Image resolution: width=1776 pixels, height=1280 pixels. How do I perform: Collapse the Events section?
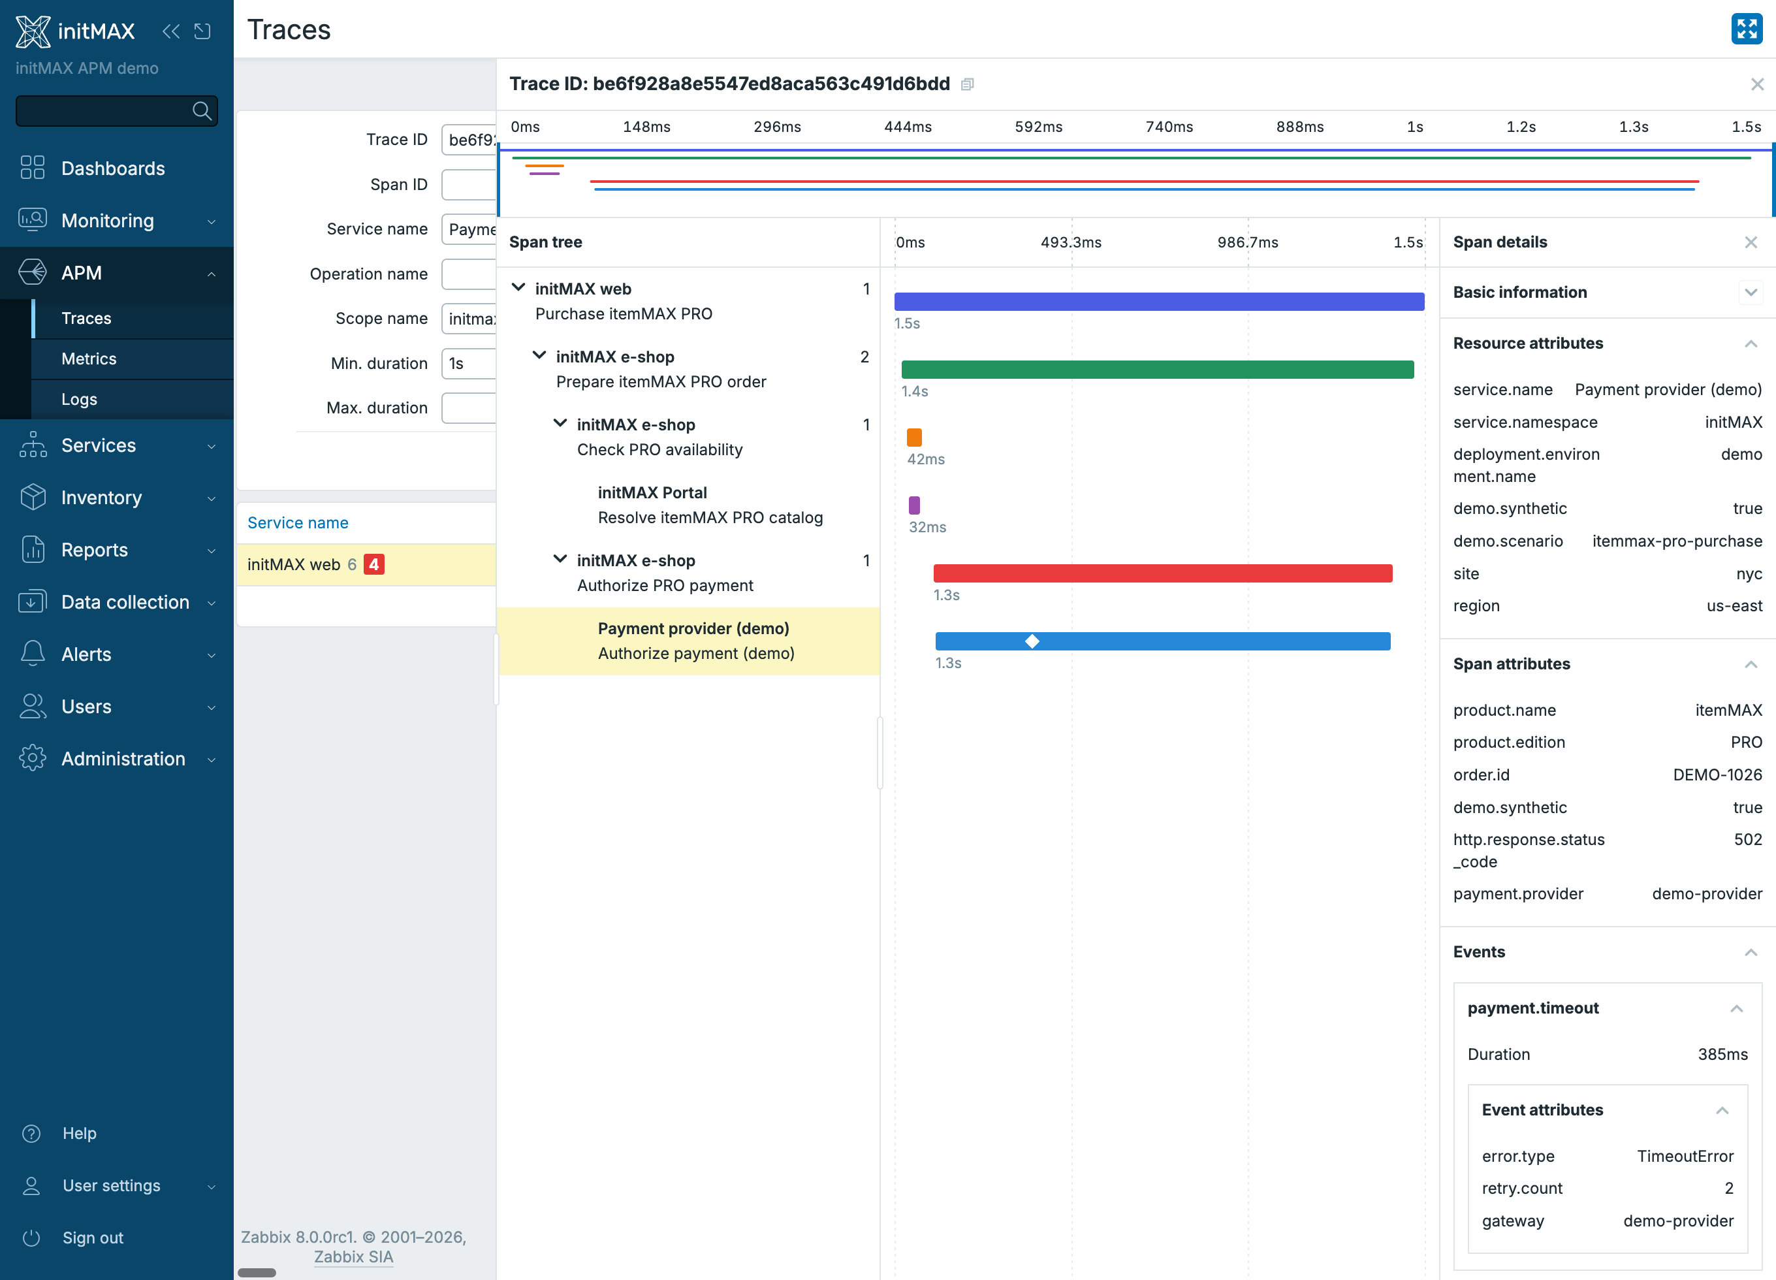point(1751,953)
